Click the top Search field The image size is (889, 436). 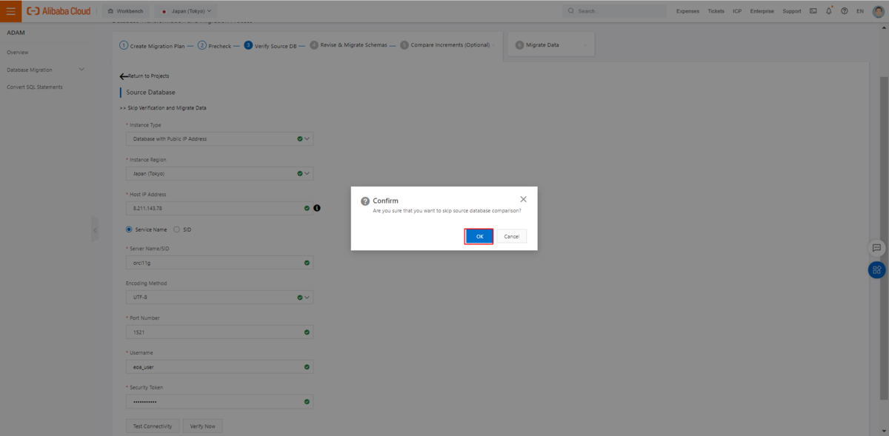click(615, 11)
